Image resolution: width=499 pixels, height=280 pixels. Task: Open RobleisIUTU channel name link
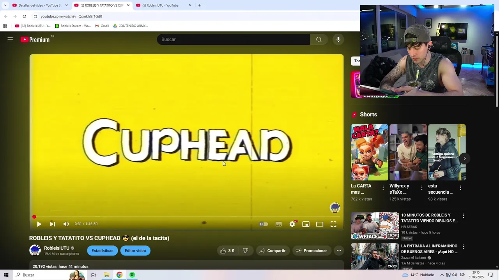57,248
